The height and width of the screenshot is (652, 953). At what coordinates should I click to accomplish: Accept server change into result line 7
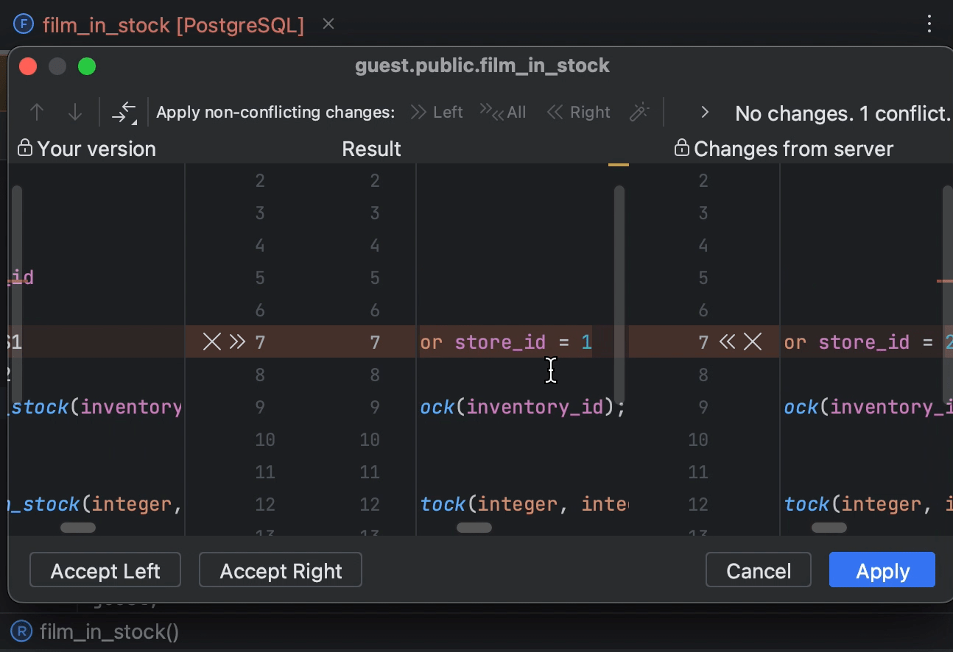727,342
